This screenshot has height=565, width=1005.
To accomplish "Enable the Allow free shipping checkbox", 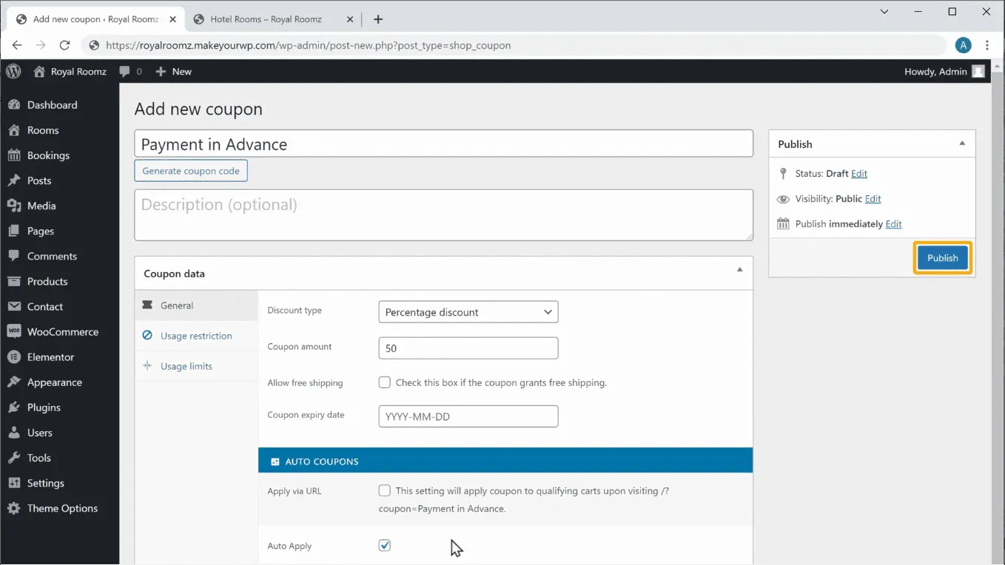I will 384,382.
